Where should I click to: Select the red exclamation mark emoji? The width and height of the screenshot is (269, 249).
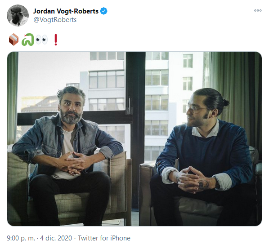coord(56,40)
